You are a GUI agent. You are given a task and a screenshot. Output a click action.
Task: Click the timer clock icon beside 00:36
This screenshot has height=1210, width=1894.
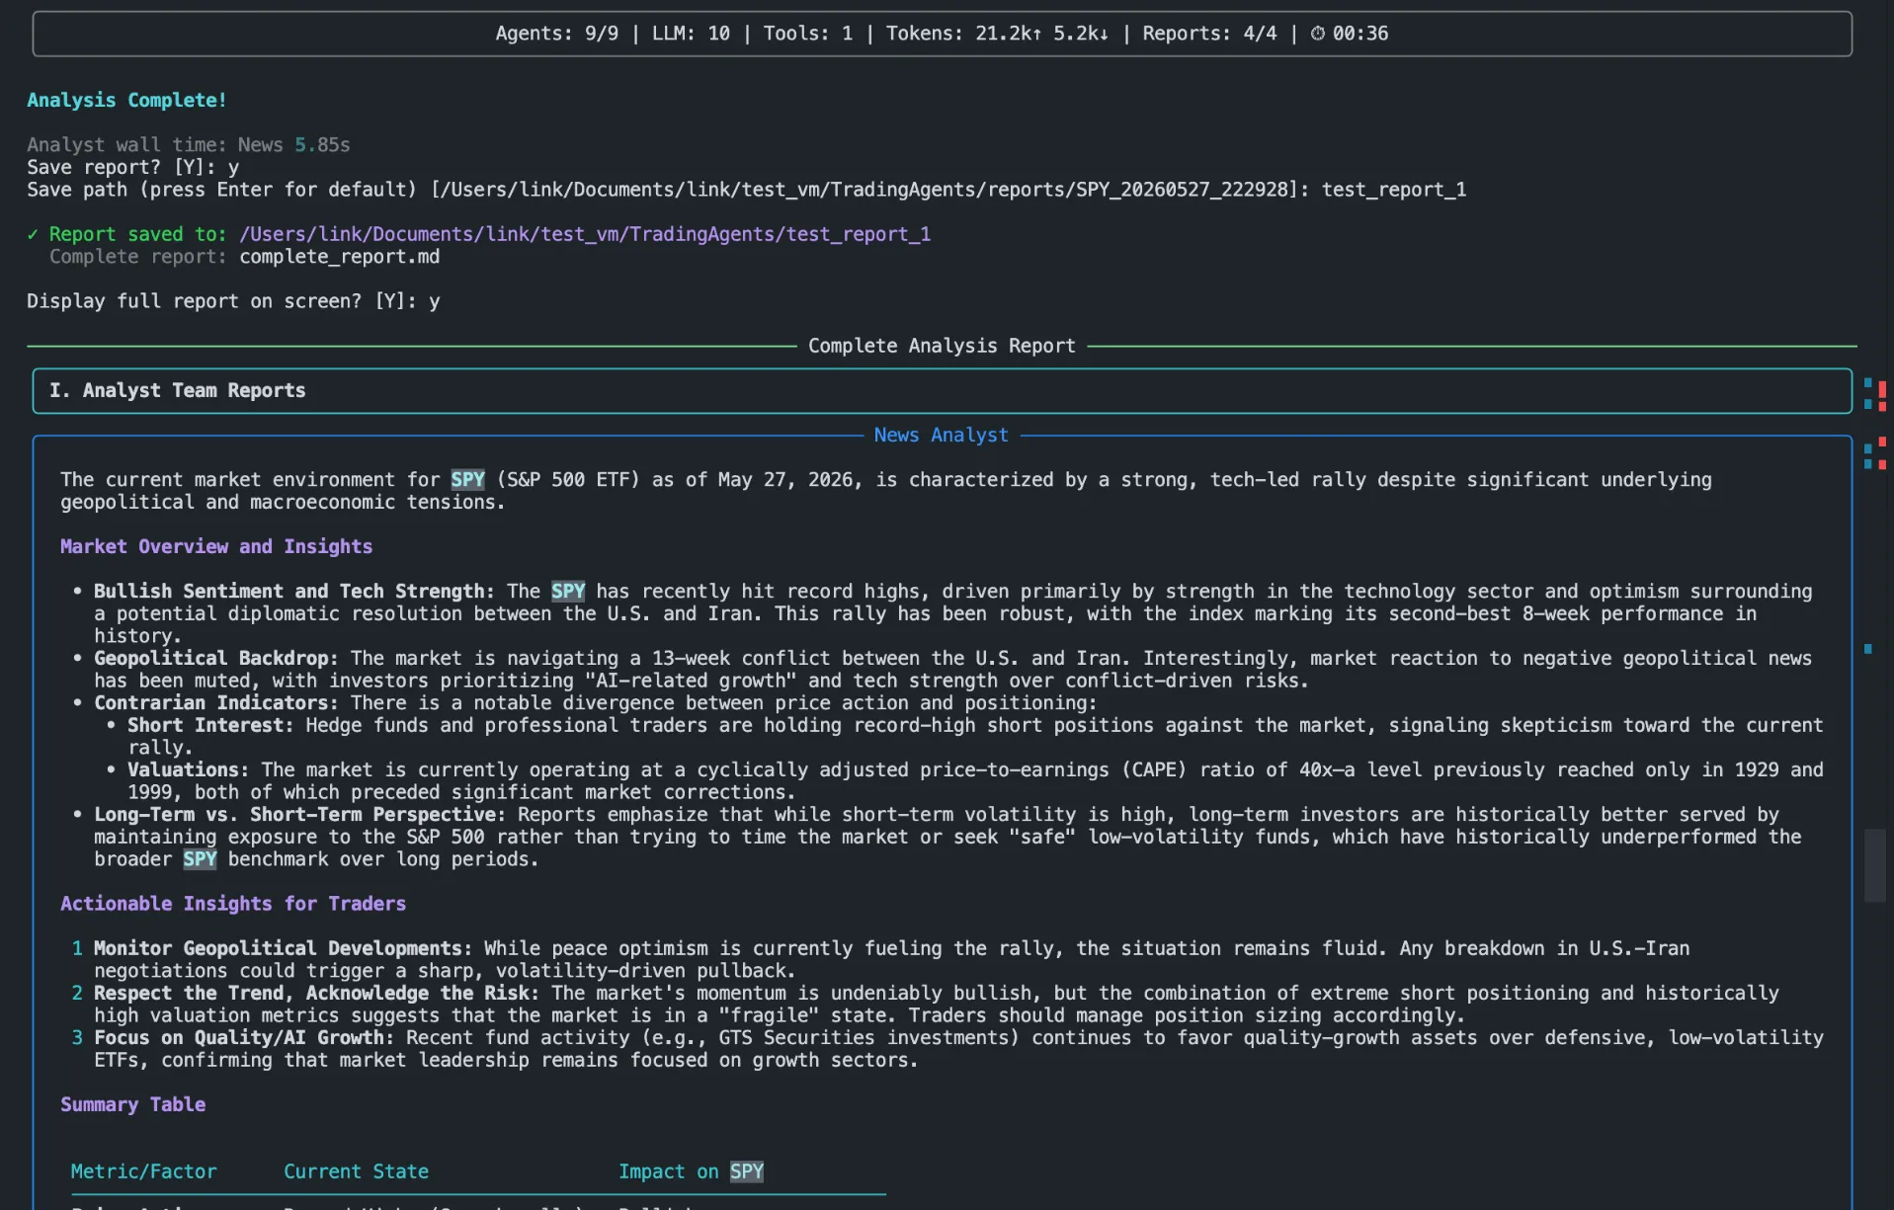1317,34
